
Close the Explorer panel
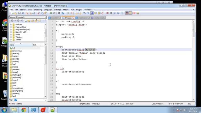click(46, 17)
